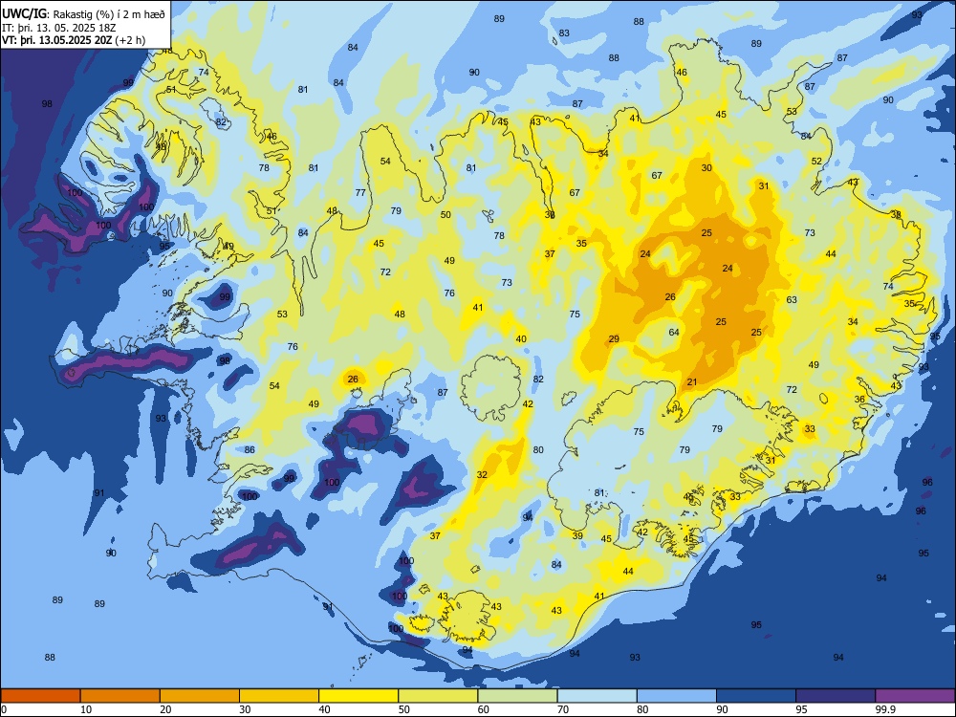956x717 pixels.
Task: Select the '83' value over the northern sea
Action: pos(564,33)
